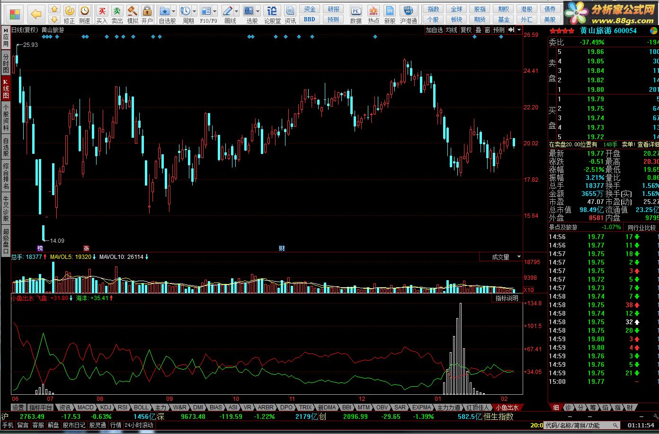This screenshot has height=434, width=659.
Task: Switch to the 小鱼出水 indicator tab
Action: click(507, 407)
